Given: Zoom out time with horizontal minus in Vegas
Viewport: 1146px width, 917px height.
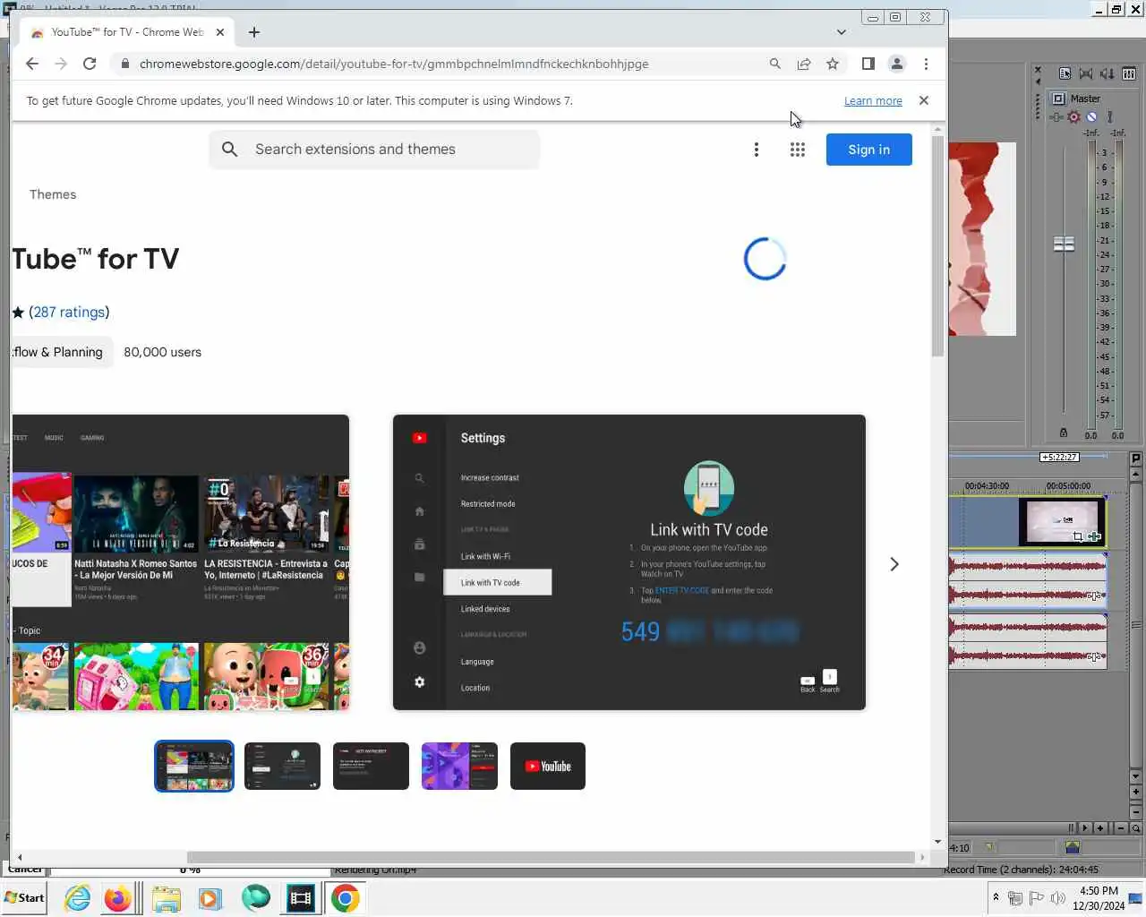Looking at the screenshot, I should click(x=1121, y=828).
